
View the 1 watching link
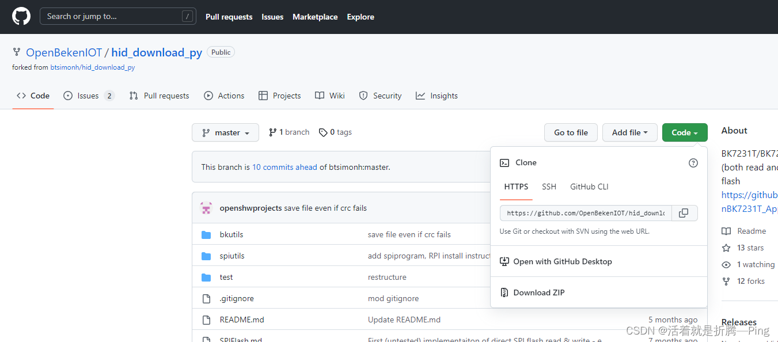point(748,264)
